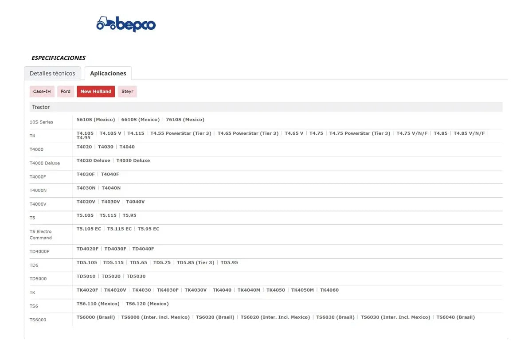Filter applications by Case-IH brand
The height and width of the screenshot is (355, 532).
[42, 91]
